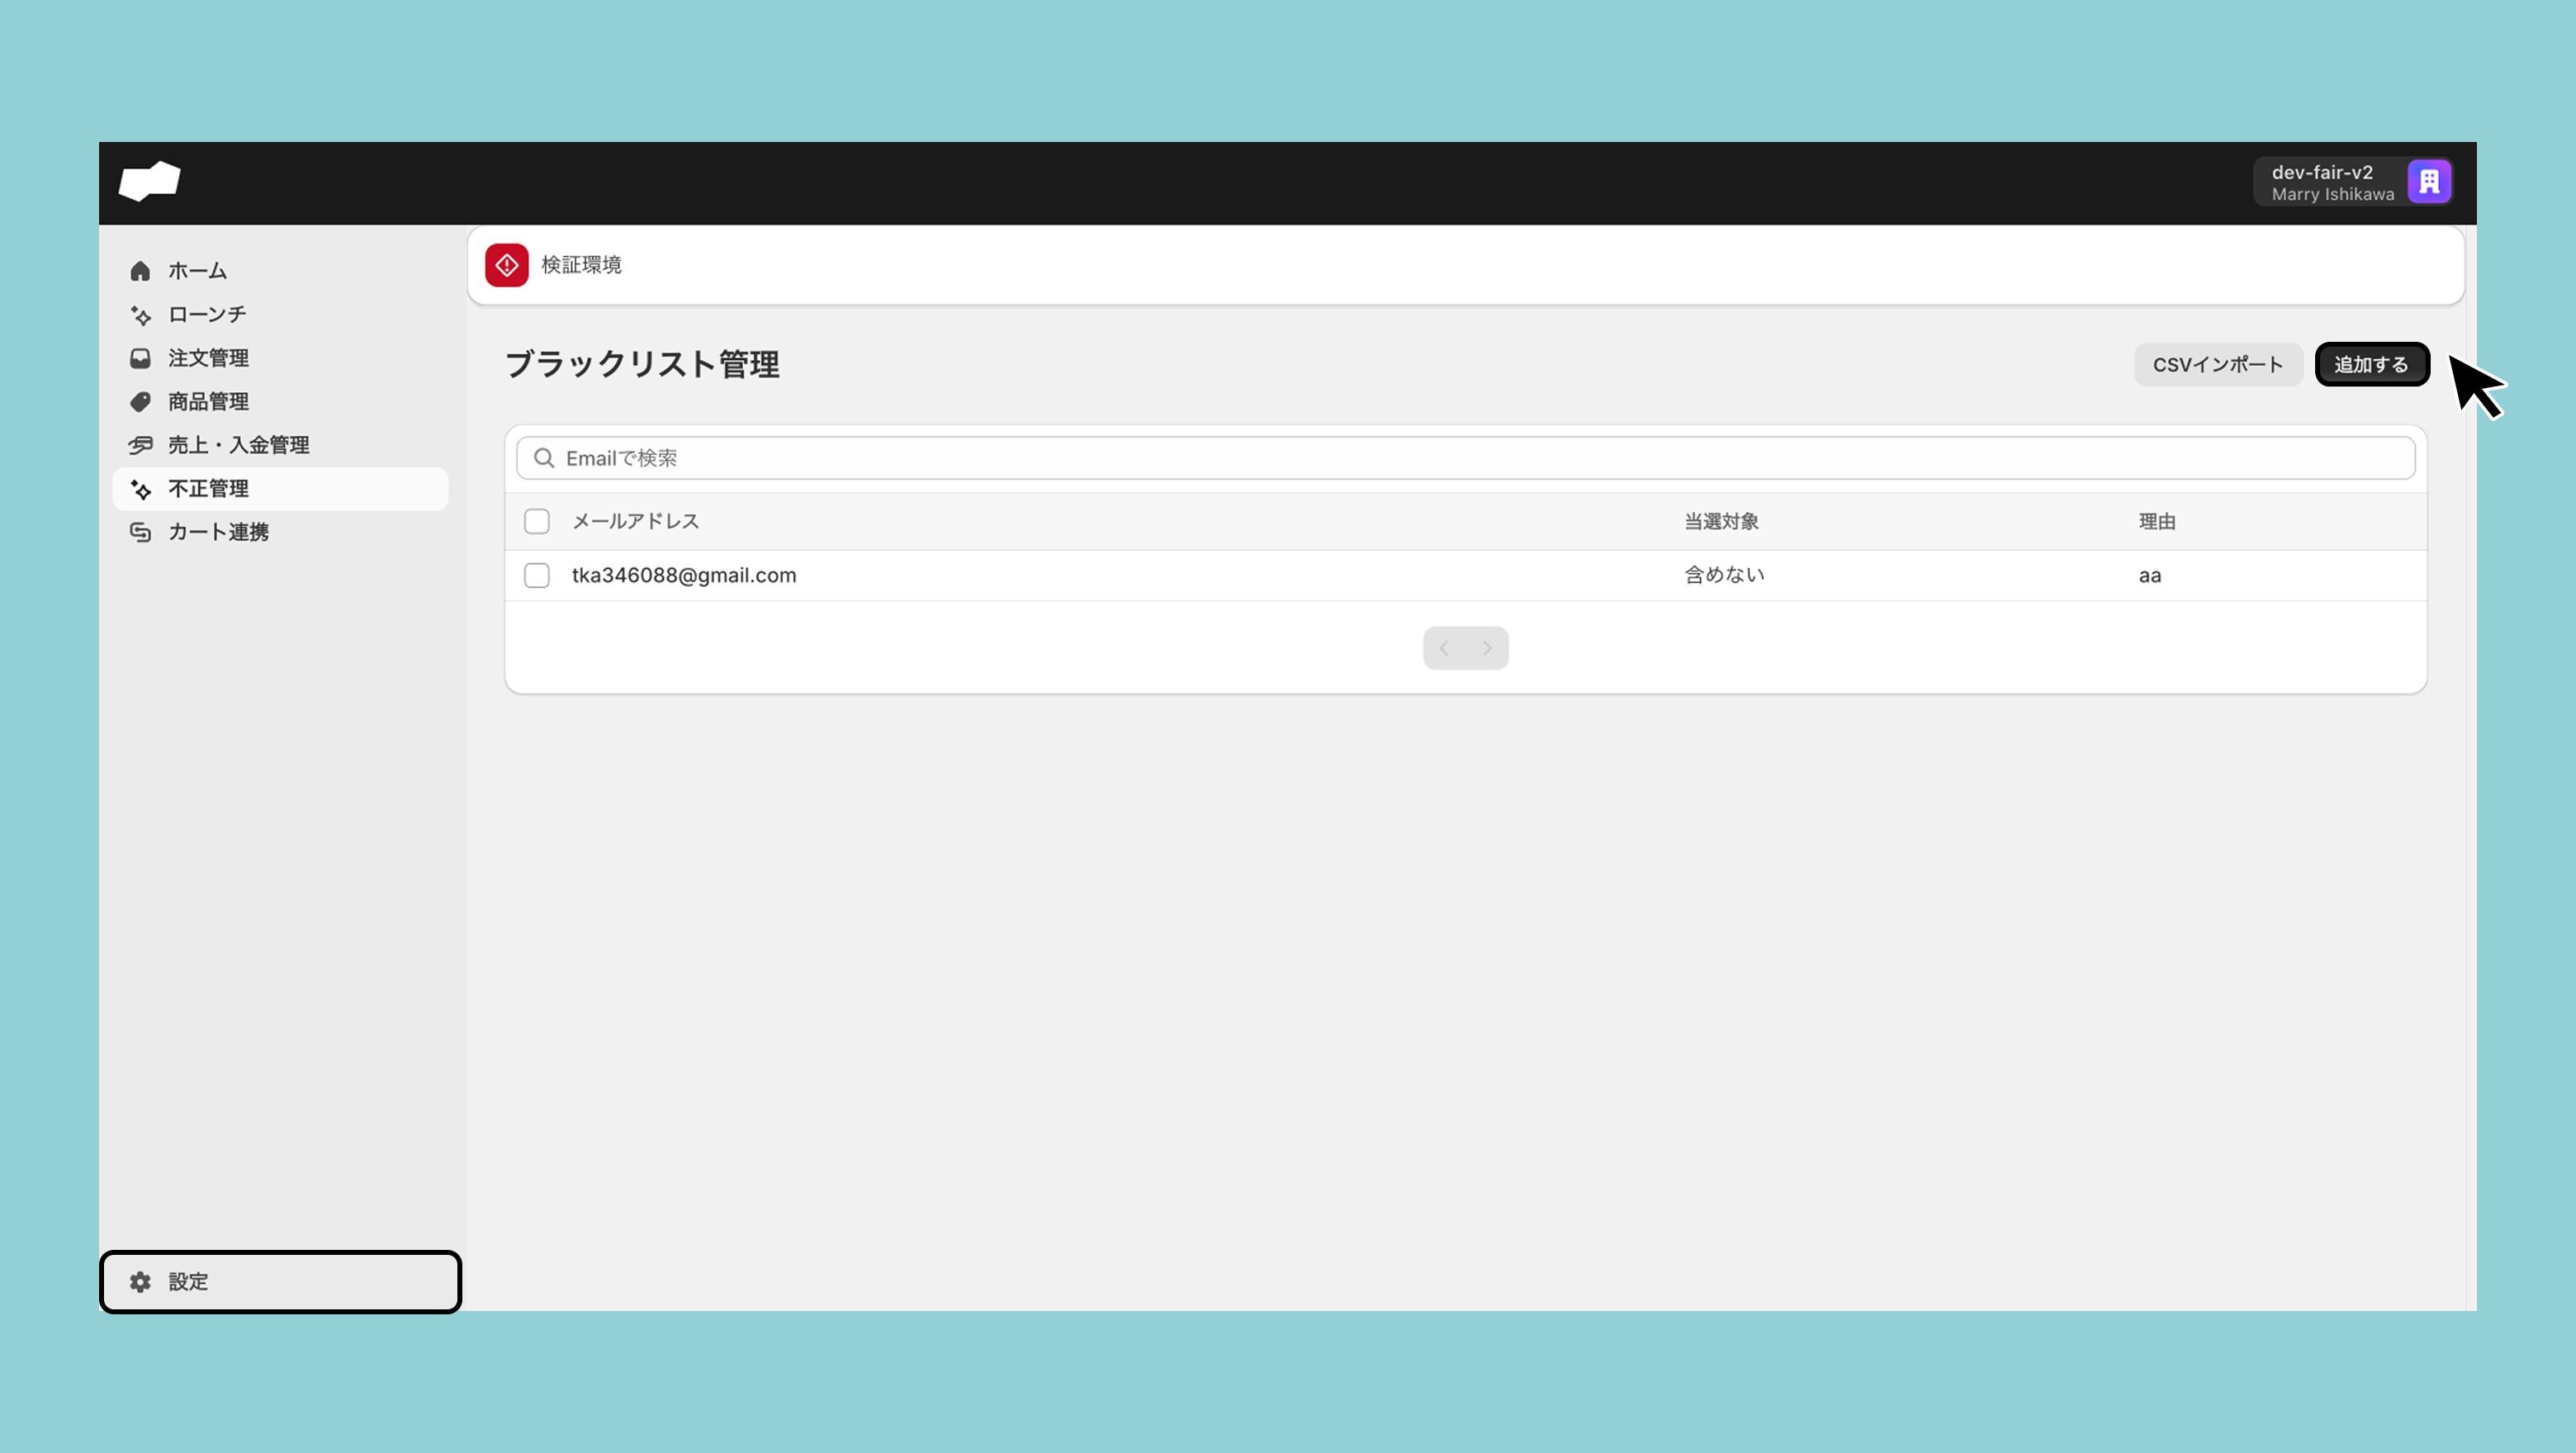This screenshot has width=2576, height=1453.
Task: Check the box for tka346088@gmail.com row
Action: [x=537, y=575]
